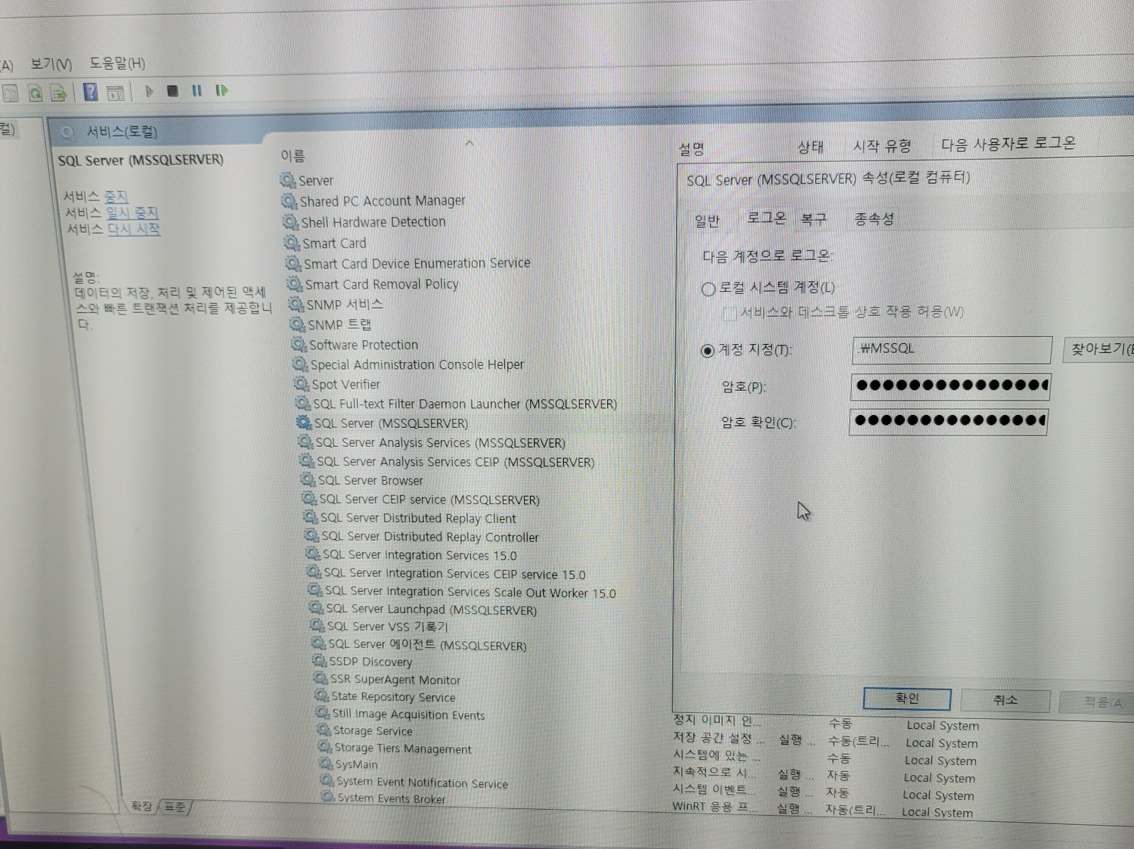Click the gear icon of SQL Server Browser
This screenshot has height=849, width=1134.
tap(308, 480)
